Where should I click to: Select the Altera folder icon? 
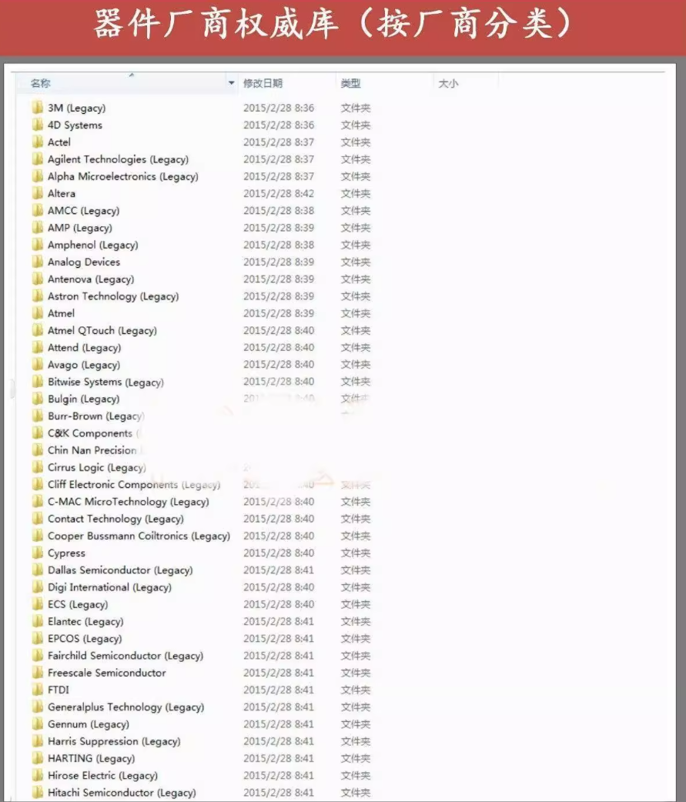point(38,193)
